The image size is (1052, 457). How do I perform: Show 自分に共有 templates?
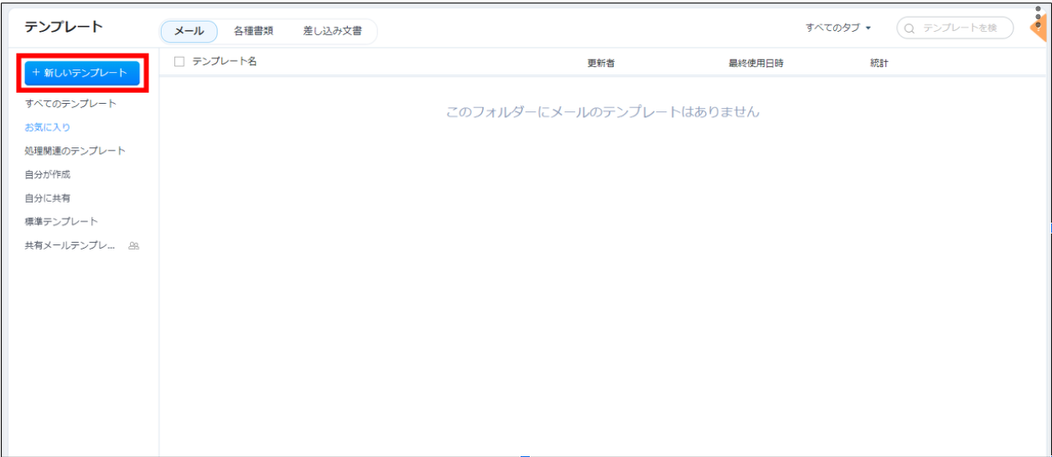pos(47,198)
